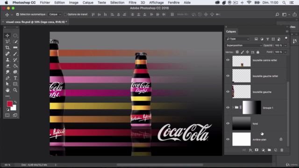Image resolution: width=299 pixels, height=168 pixels.
Task: Toggle the Sélection automatique checkbox
Action: 18,14
